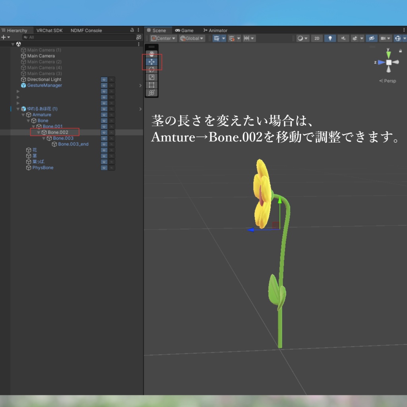This screenshot has height=407, width=407.
Task: Switch to the Animator tab
Action: pos(215,30)
